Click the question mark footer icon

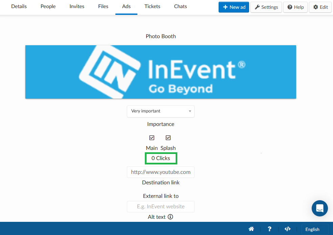point(269,229)
